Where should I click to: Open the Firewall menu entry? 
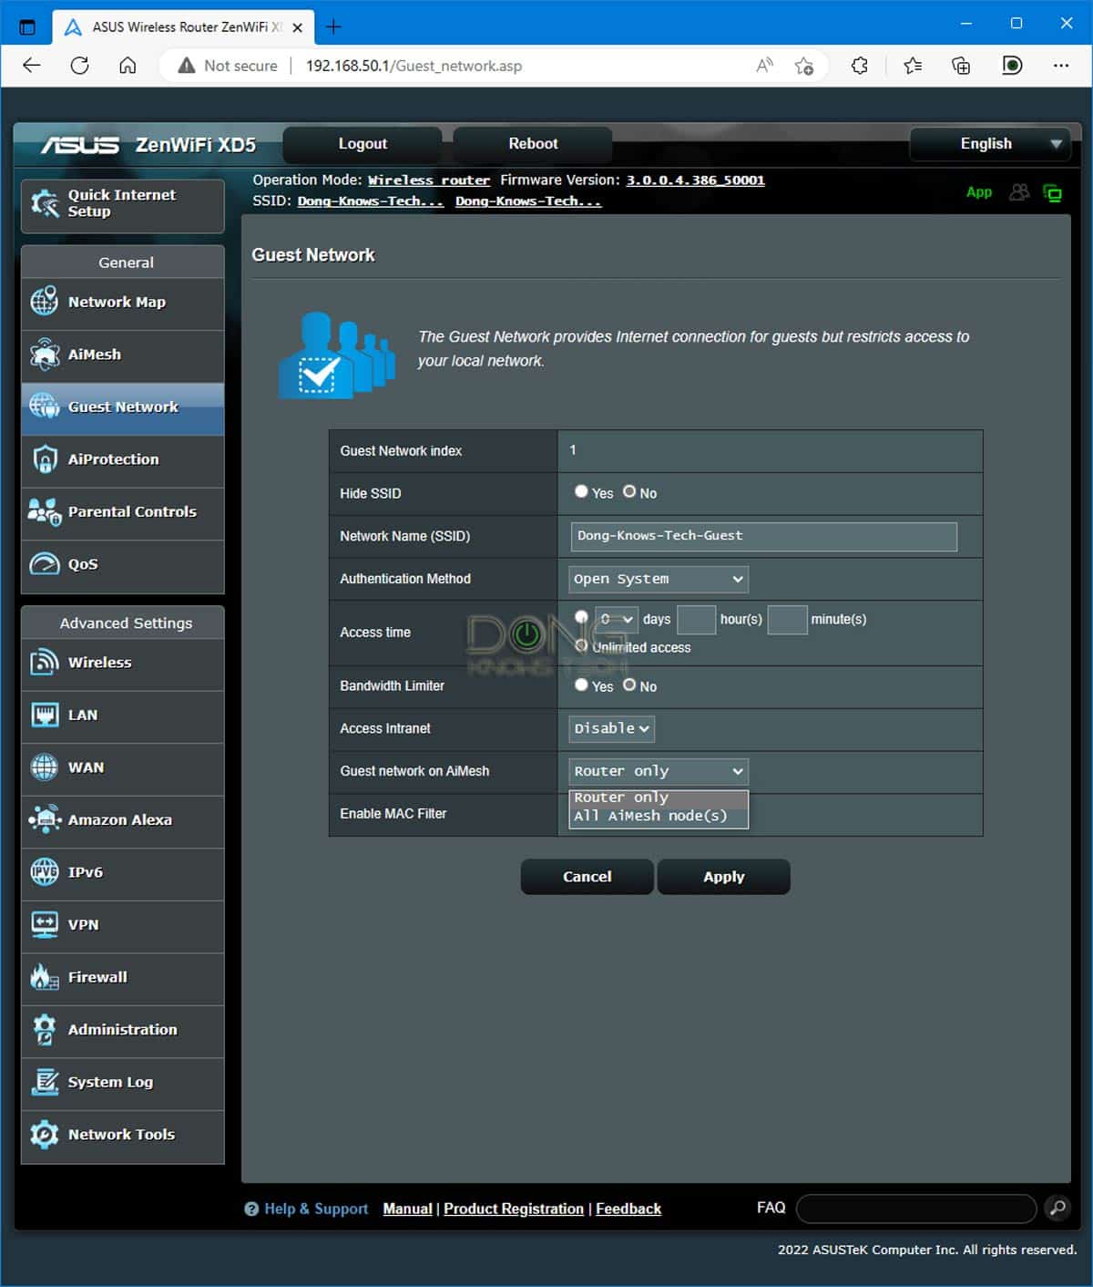click(123, 977)
